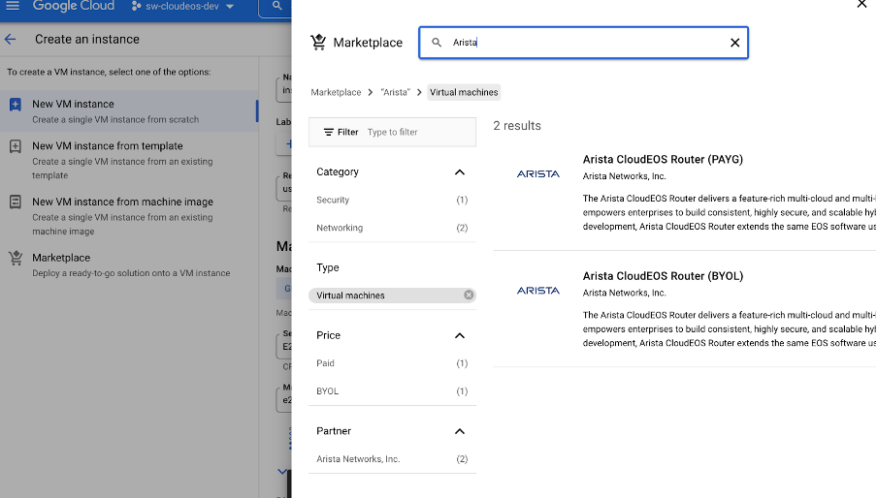Click the Virtual machines breadcrumb chip
The height and width of the screenshot is (498, 877).
point(464,92)
